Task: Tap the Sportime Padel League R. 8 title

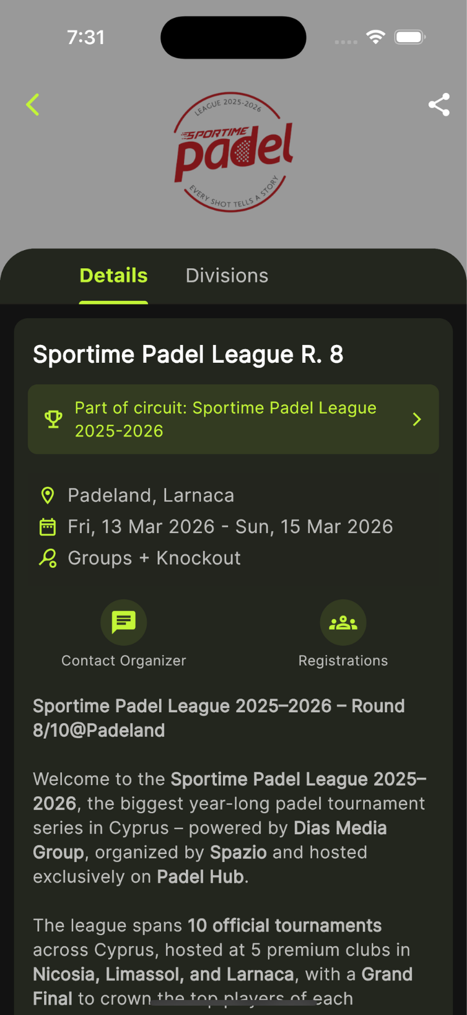Action: tap(188, 354)
